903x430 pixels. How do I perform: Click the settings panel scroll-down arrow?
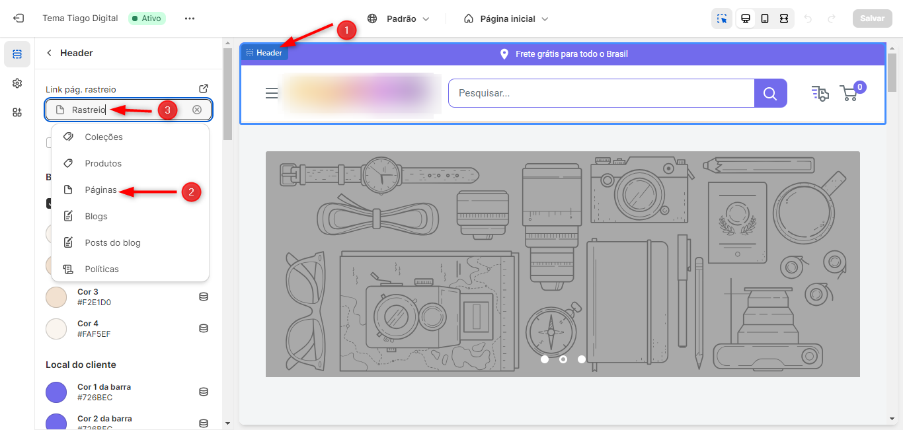pyautogui.click(x=227, y=423)
